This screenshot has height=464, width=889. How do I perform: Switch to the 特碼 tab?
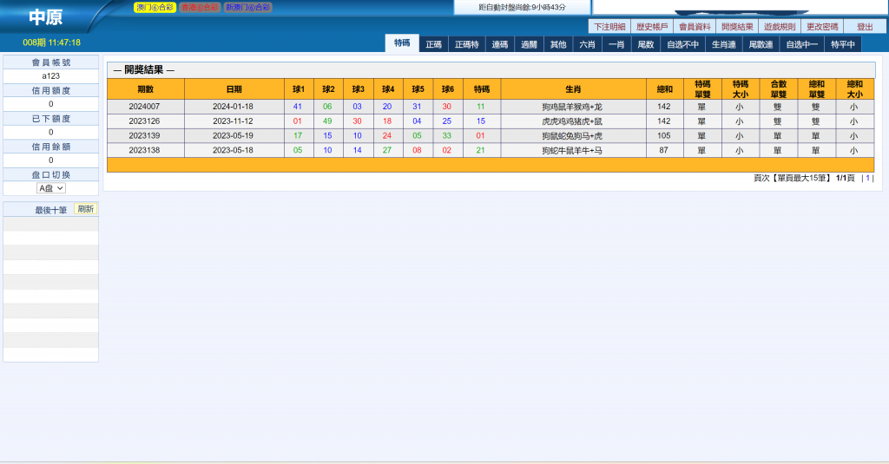tap(402, 43)
